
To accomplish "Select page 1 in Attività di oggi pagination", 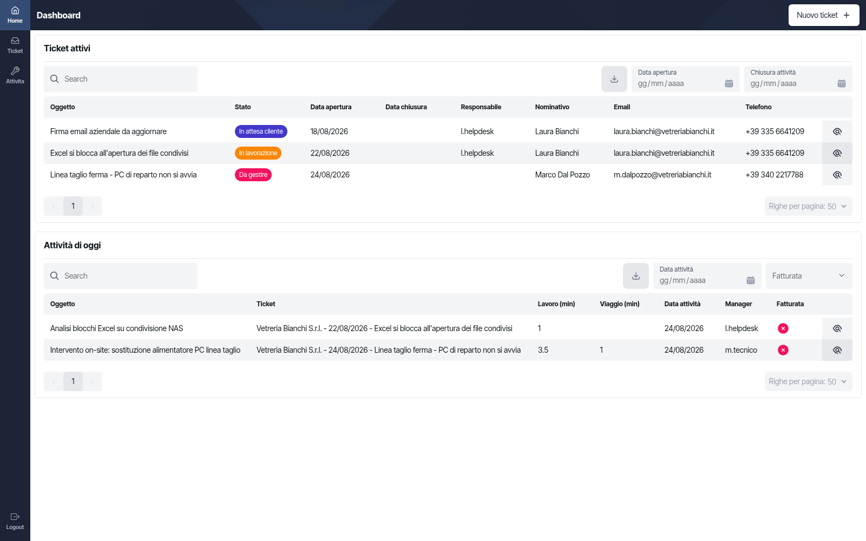I will pos(73,381).
